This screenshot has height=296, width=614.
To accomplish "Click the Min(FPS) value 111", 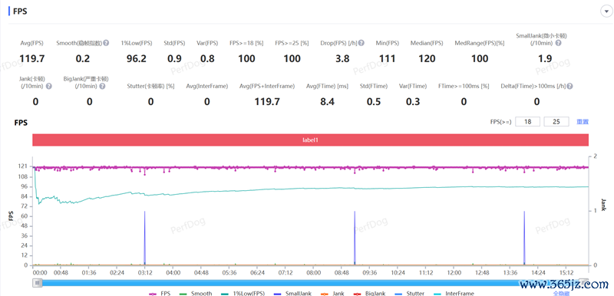I will click(x=387, y=59).
